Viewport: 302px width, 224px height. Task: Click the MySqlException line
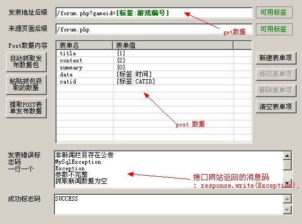point(78,162)
